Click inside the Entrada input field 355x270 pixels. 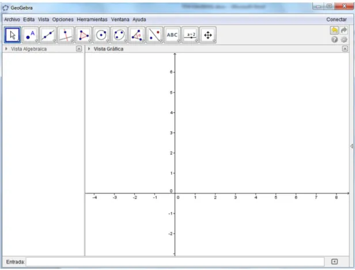coord(175,262)
